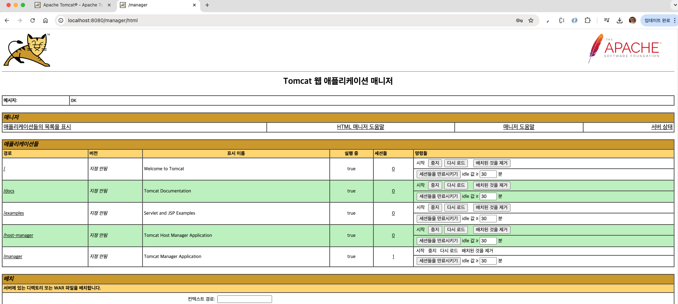Image resolution: width=678 pixels, height=304 pixels.
Task: Open a new browser tab
Action: pos(207,5)
